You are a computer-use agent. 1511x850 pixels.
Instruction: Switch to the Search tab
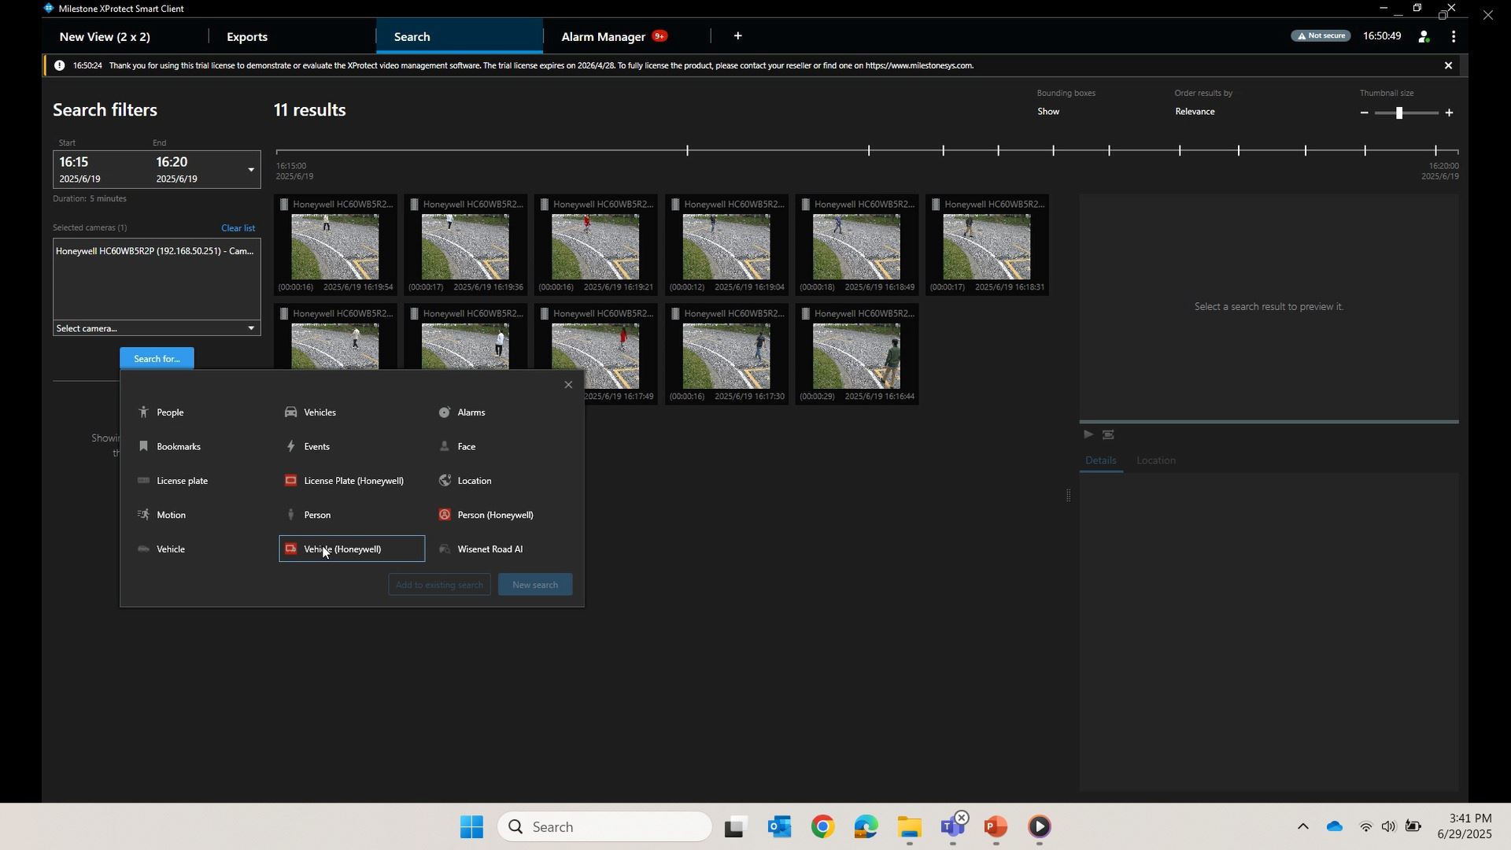[x=459, y=37]
